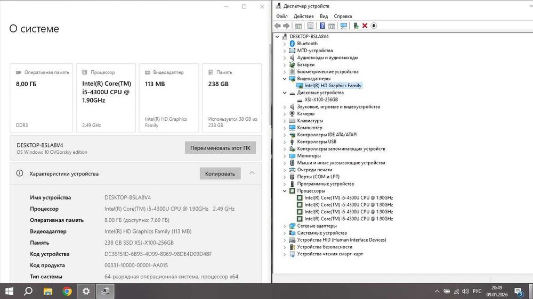Click the Батареи category icon

click(x=292, y=64)
